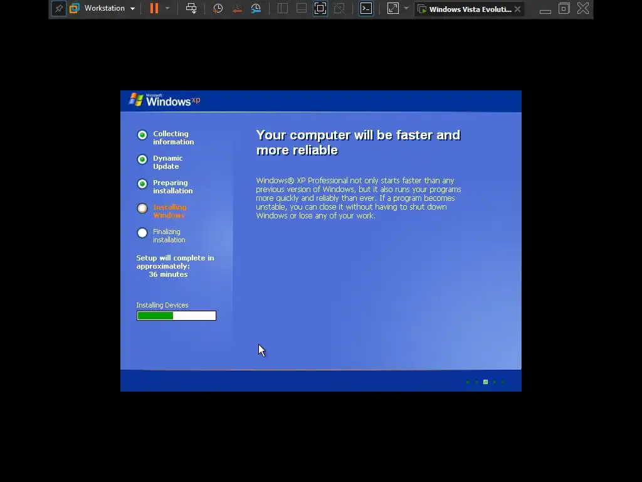This screenshot has width=642, height=482.
Task: Click the 'Preparing installation' step label
Action: click(173, 187)
